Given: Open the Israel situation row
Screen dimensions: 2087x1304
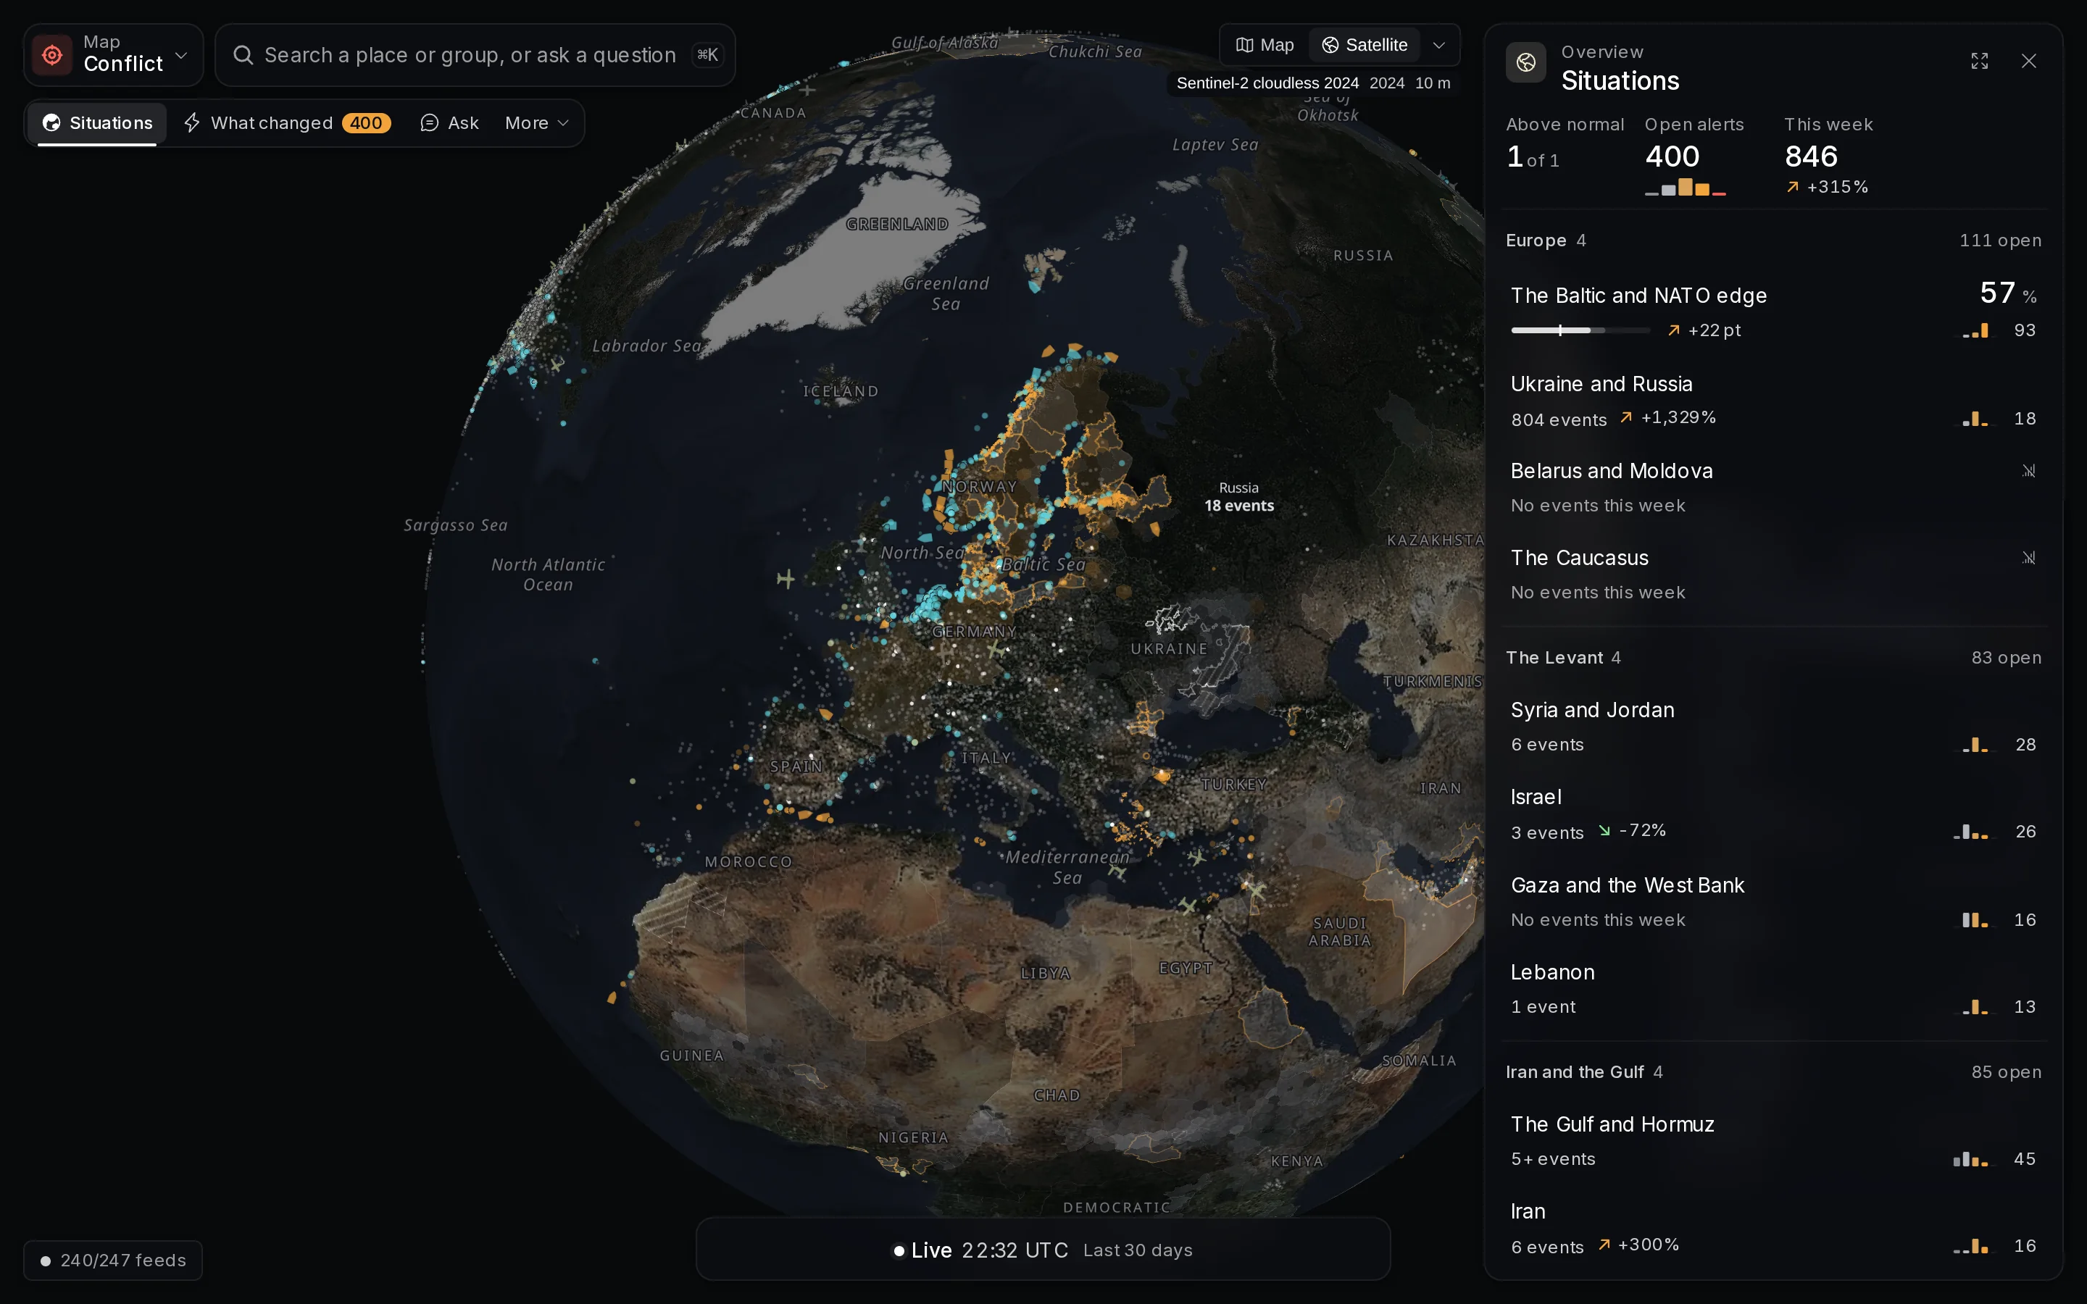Looking at the screenshot, I should click(1773, 814).
